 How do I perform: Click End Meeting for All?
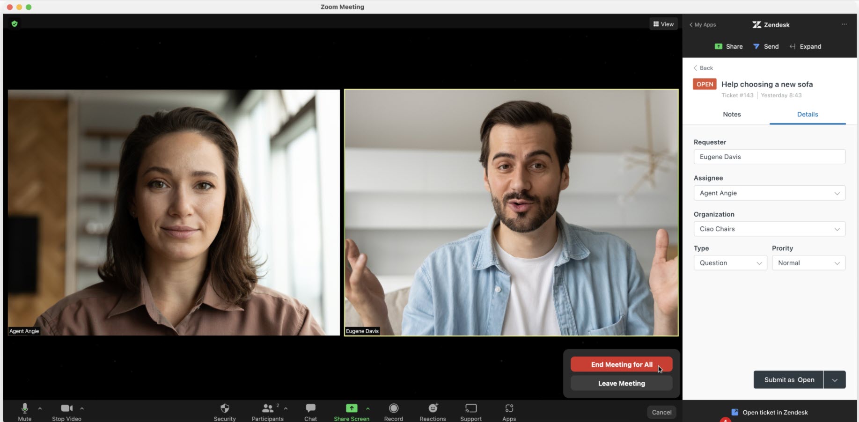[621, 364]
